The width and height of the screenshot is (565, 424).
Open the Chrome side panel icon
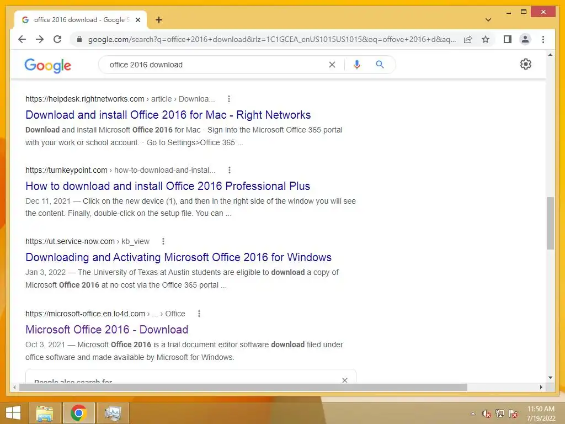tap(508, 39)
